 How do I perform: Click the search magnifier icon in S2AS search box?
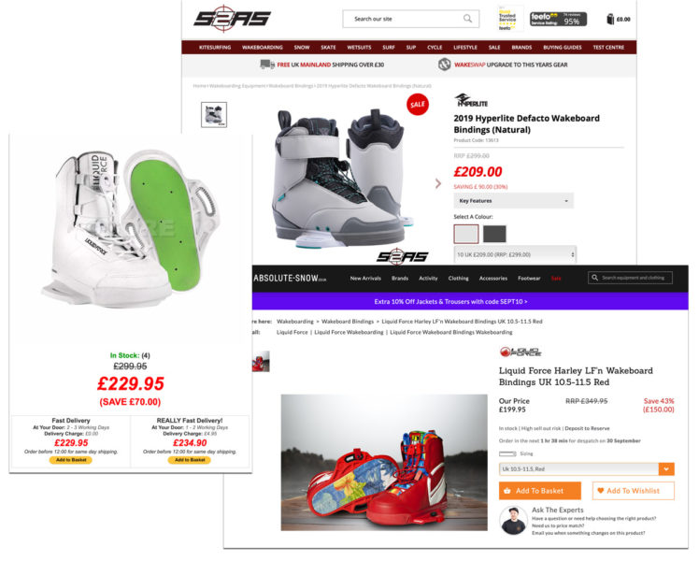[x=467, y=19]
